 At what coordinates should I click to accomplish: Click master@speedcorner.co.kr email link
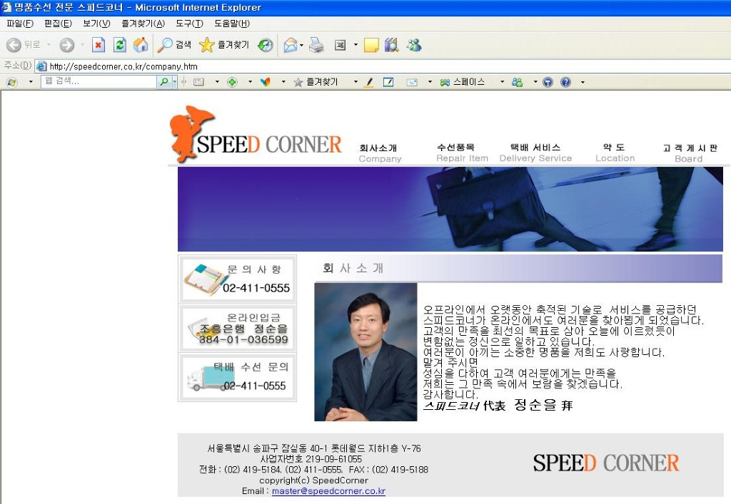(x=328, y=491)
